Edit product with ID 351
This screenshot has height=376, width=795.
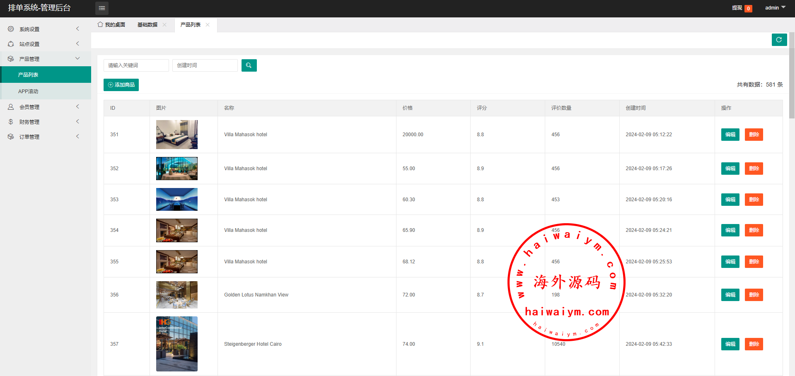click(730, 135)
